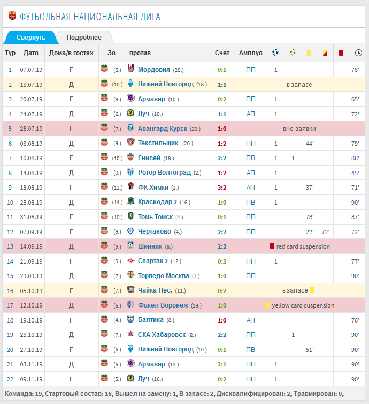Viewport: 369px width, 404px height.
Task: Open the СКА Хабаровск team link
Action: (162, 335)
